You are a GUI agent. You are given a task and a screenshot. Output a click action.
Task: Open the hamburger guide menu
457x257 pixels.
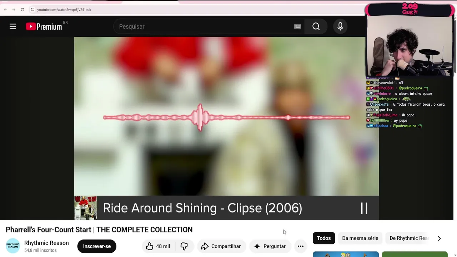(13, 26)
